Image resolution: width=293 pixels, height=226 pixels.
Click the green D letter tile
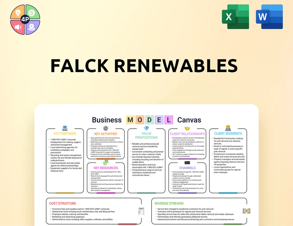pyautogui.click(x=149, y=120)
